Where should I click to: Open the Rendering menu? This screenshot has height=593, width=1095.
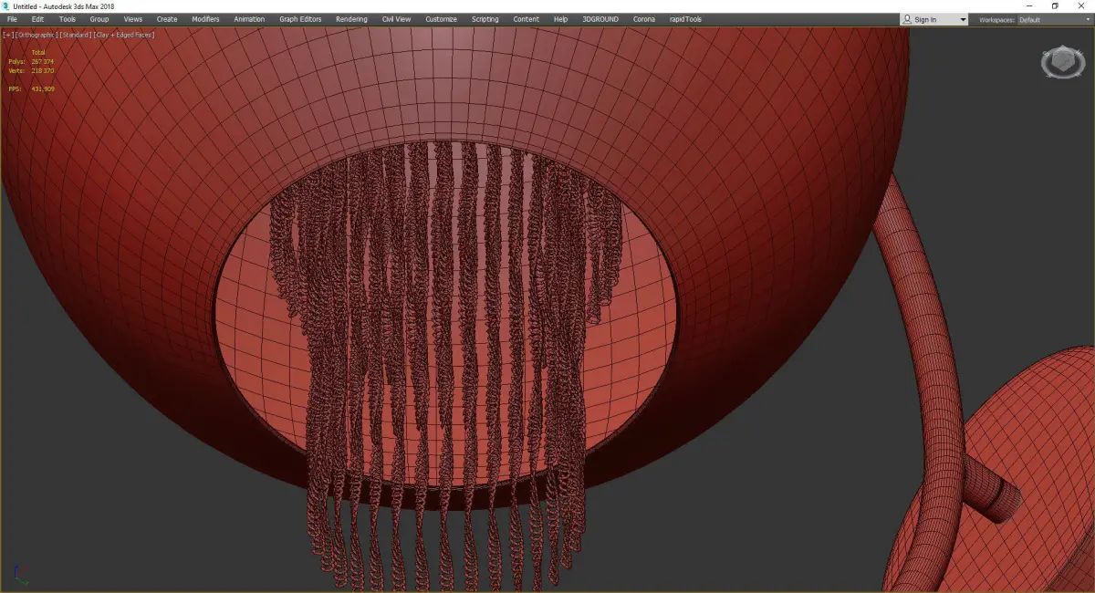tap(351, 19)
